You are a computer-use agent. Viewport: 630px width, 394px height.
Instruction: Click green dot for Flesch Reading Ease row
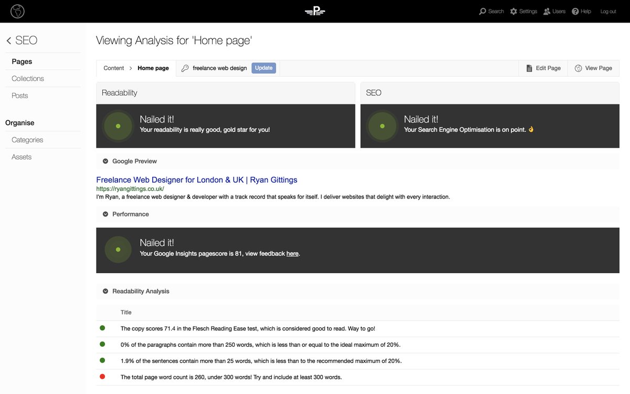(x=102, y=328)
